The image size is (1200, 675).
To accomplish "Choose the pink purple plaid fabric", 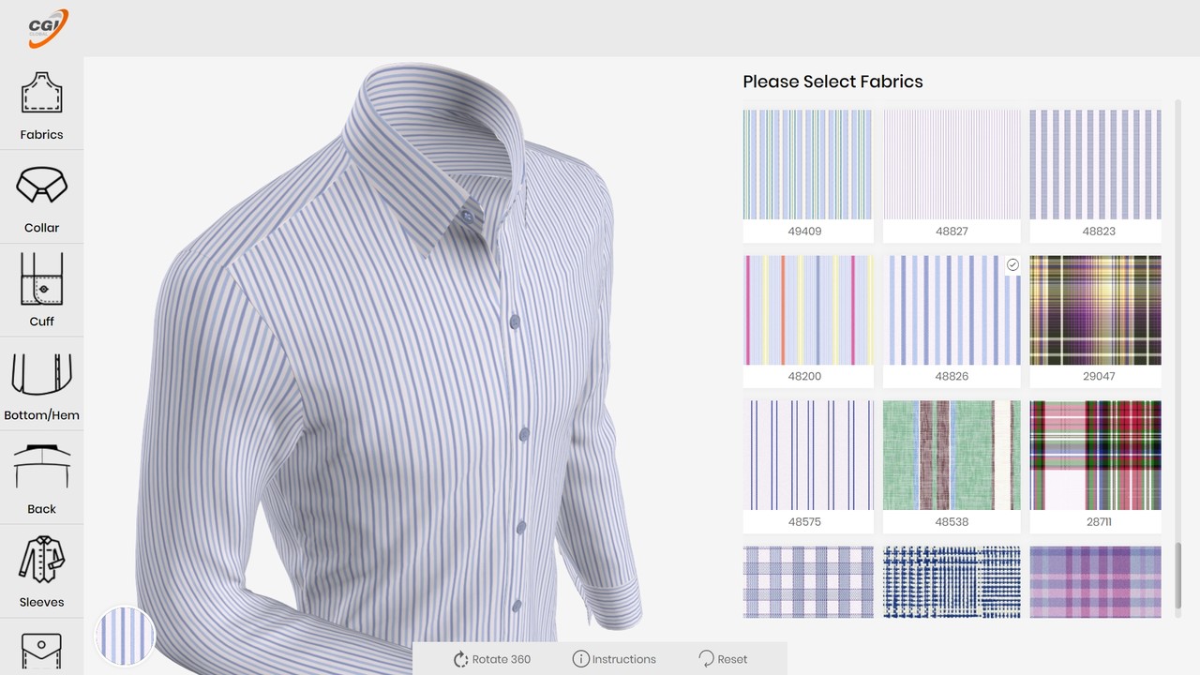I will point(1095,581).
